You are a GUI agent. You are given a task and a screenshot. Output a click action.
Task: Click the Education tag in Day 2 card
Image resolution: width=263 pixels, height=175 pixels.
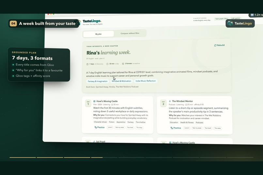[x=174, y=123]
